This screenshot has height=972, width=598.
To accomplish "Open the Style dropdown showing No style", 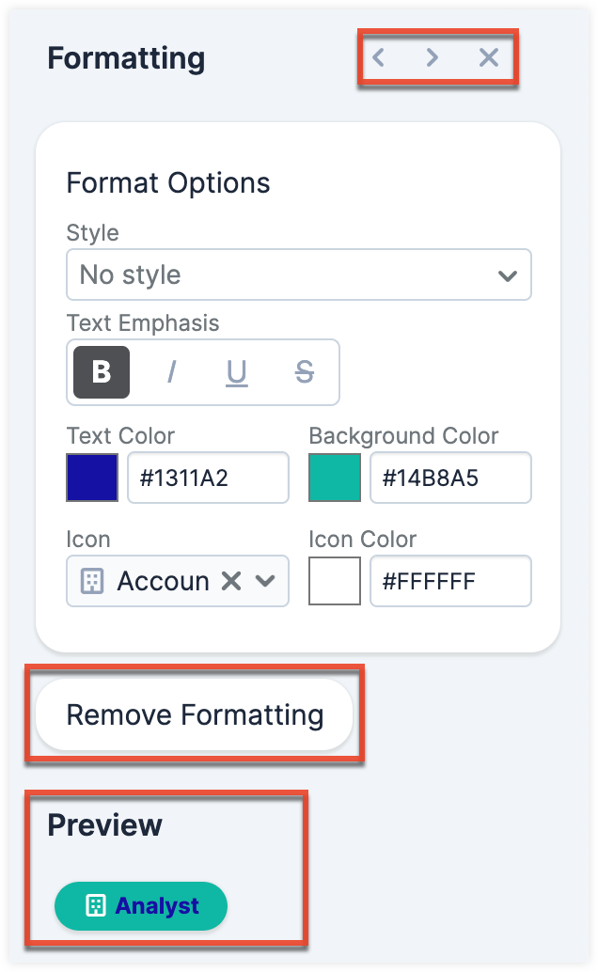I will [x=299, y=274].
